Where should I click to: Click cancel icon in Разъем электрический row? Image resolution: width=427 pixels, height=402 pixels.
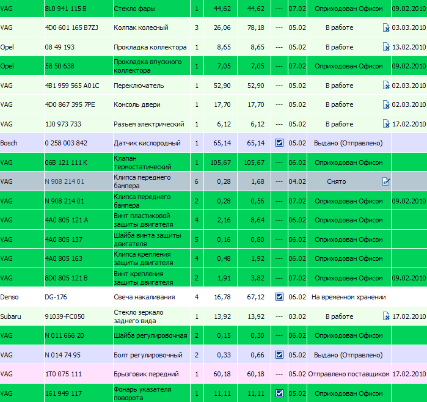coord(386,124)
